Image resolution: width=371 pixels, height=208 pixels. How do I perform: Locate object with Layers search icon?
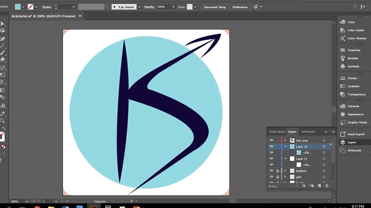297,186
